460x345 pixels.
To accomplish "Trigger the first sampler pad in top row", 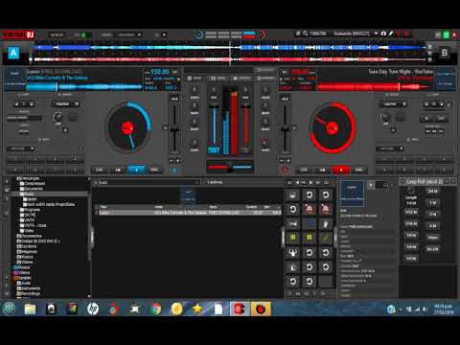I will pyautogui.click(x=293, y=195).
